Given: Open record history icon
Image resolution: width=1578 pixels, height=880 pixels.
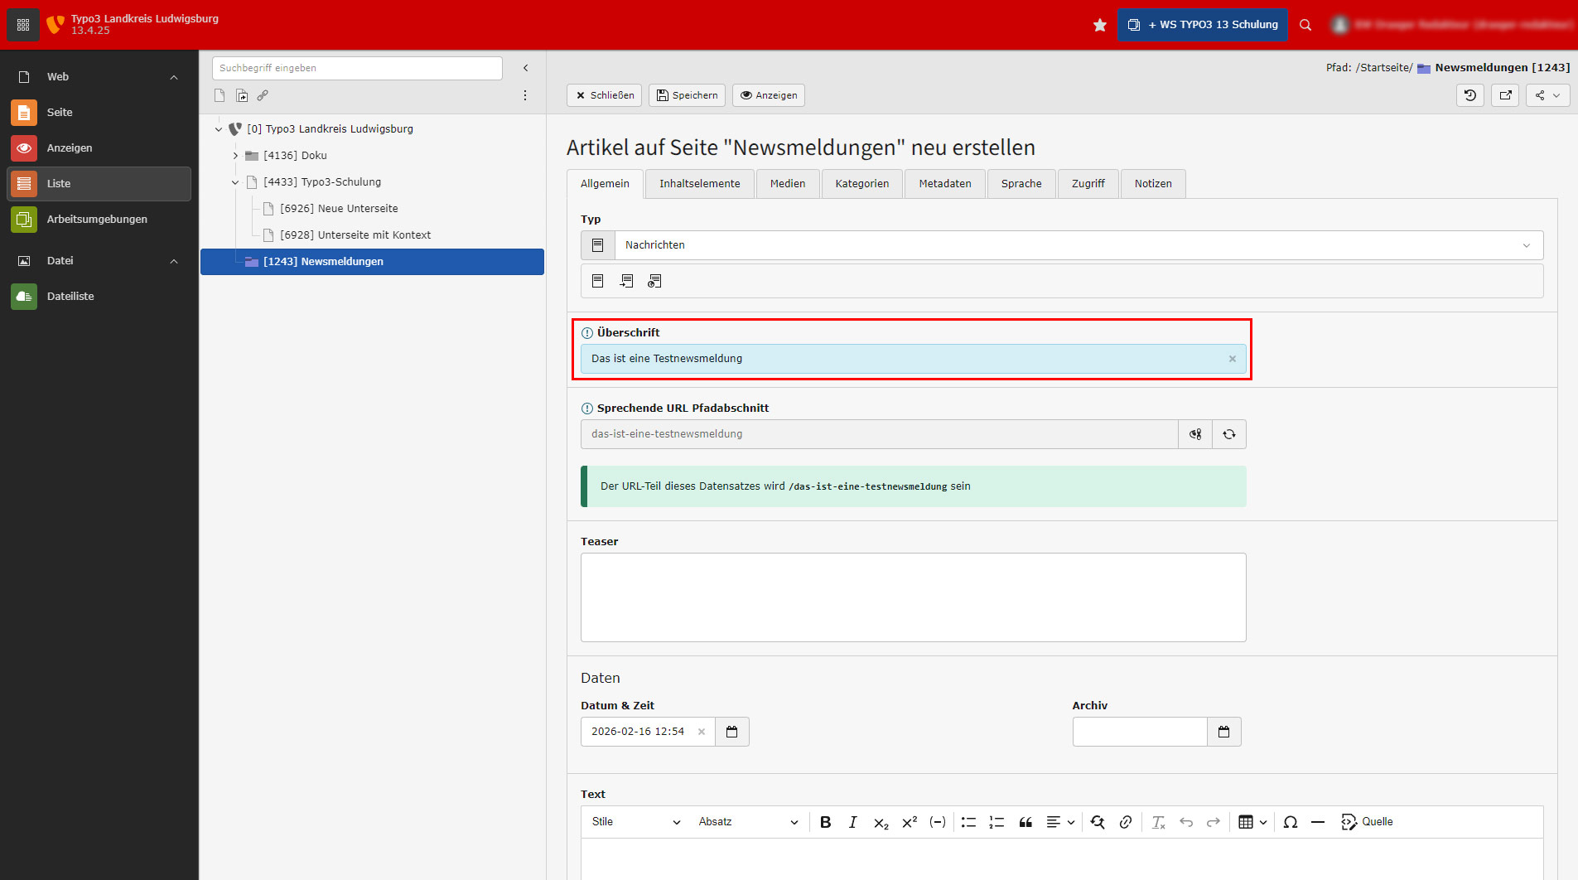Looking at the screenshot, I should (x=1469, y=95).
